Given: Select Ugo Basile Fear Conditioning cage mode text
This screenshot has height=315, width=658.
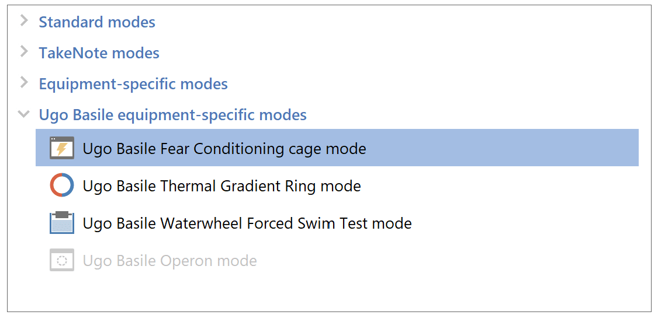Looking at the screenshot, I should (x=224, y=149).
